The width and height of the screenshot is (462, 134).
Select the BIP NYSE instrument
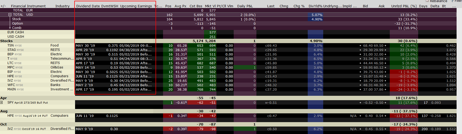click(x=14, y=72)
